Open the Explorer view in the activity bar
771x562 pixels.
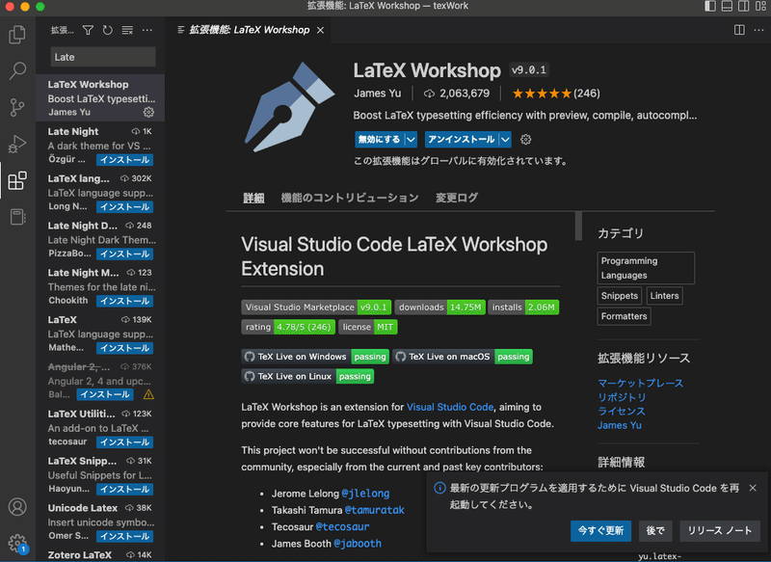point(17,34)
